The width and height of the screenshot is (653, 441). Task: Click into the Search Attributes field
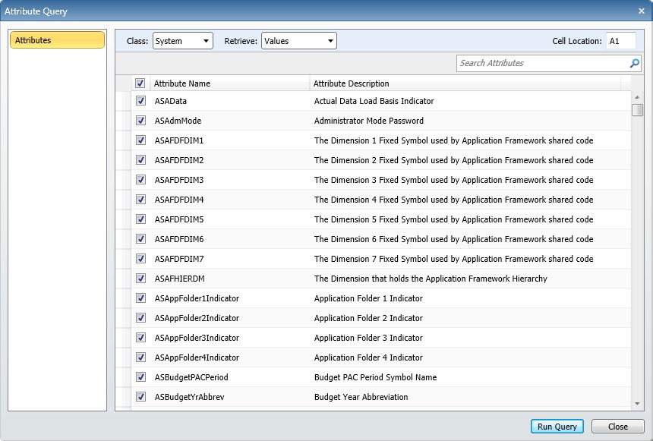pos(542,63)
